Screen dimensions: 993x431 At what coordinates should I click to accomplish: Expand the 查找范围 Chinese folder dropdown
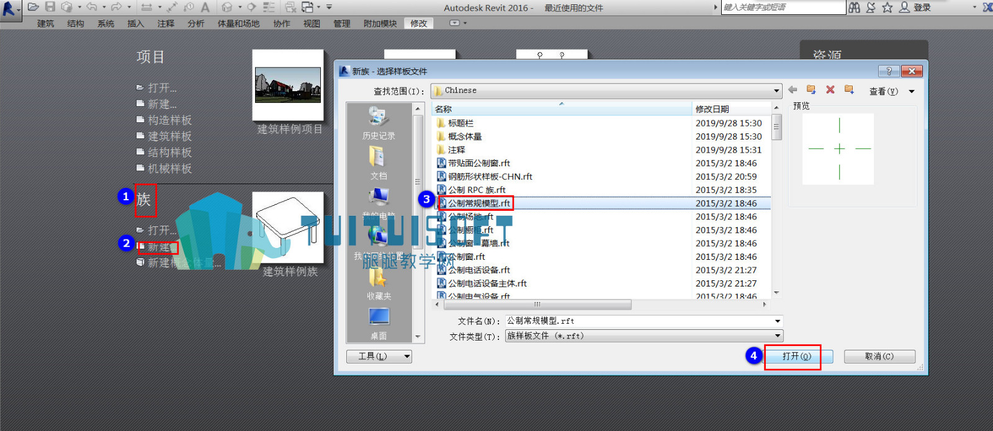point(776,91)
